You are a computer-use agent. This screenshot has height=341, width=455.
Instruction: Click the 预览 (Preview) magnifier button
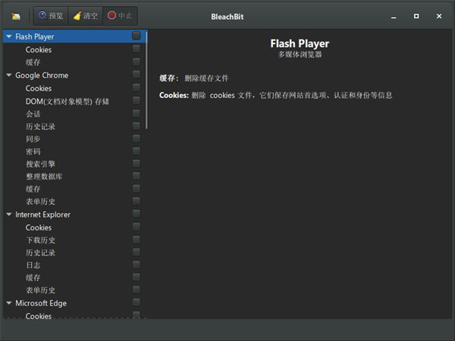51,15
